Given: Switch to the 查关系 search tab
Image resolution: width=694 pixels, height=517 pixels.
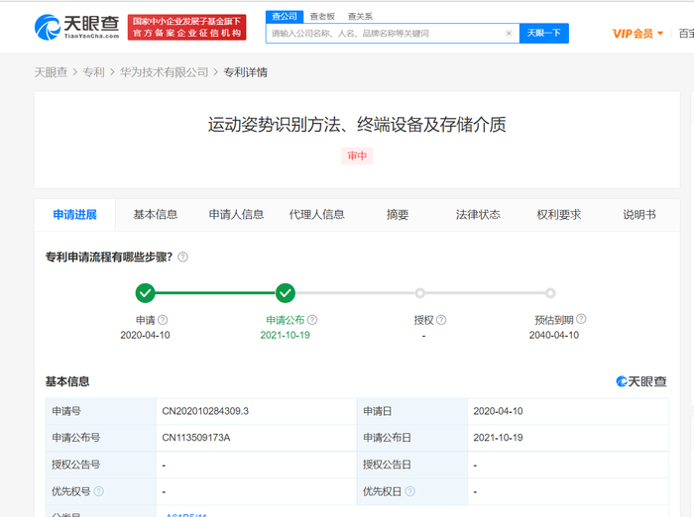Looking at the screenshot, I should click(x=360, y=16).
